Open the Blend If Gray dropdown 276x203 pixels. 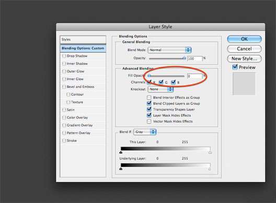pos(145,132)
